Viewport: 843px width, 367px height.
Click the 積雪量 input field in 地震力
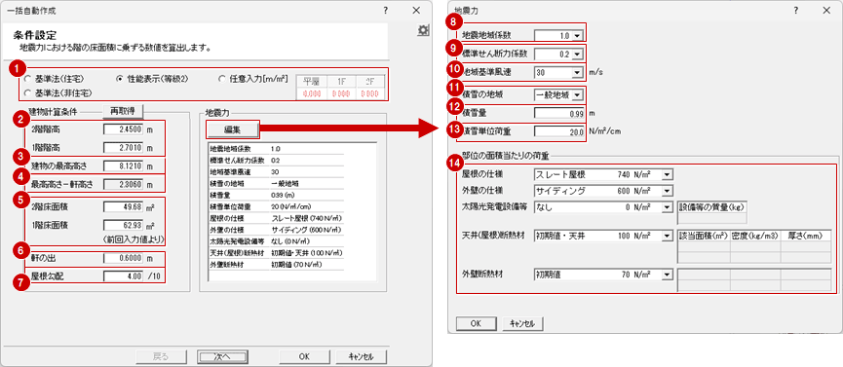coord(559,113)
